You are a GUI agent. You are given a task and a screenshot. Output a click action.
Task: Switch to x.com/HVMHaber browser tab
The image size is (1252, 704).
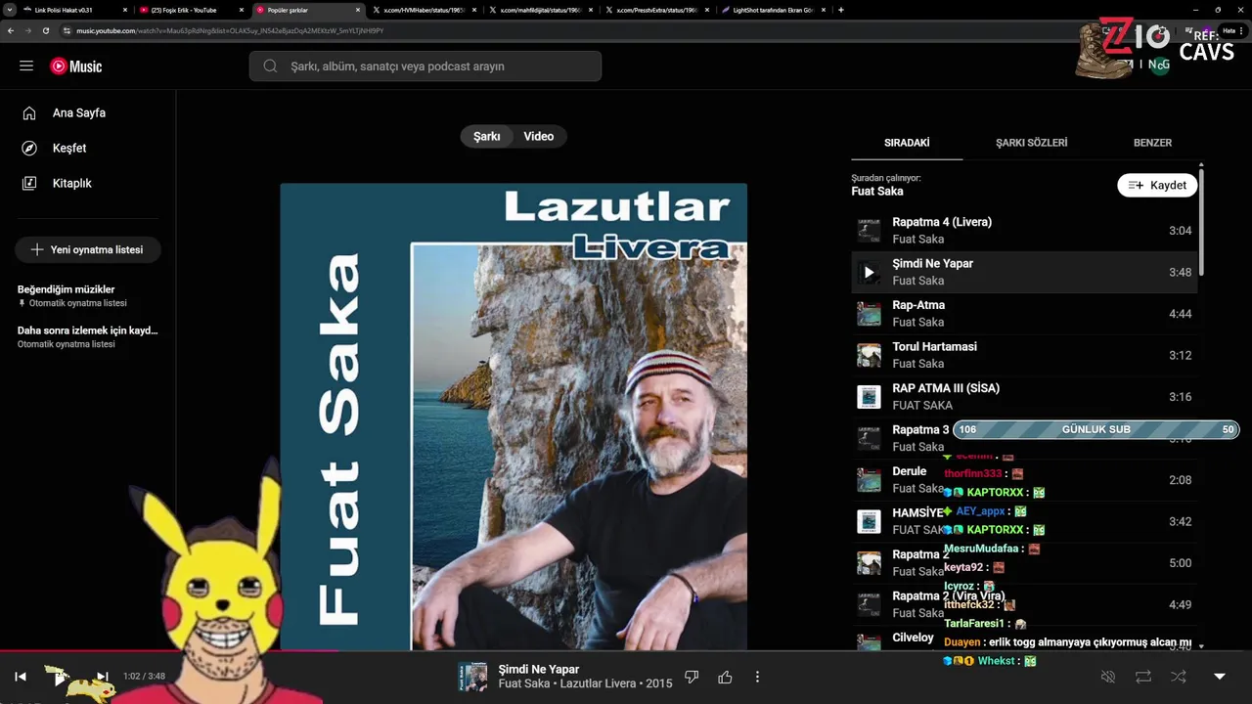tap(422, 10)
